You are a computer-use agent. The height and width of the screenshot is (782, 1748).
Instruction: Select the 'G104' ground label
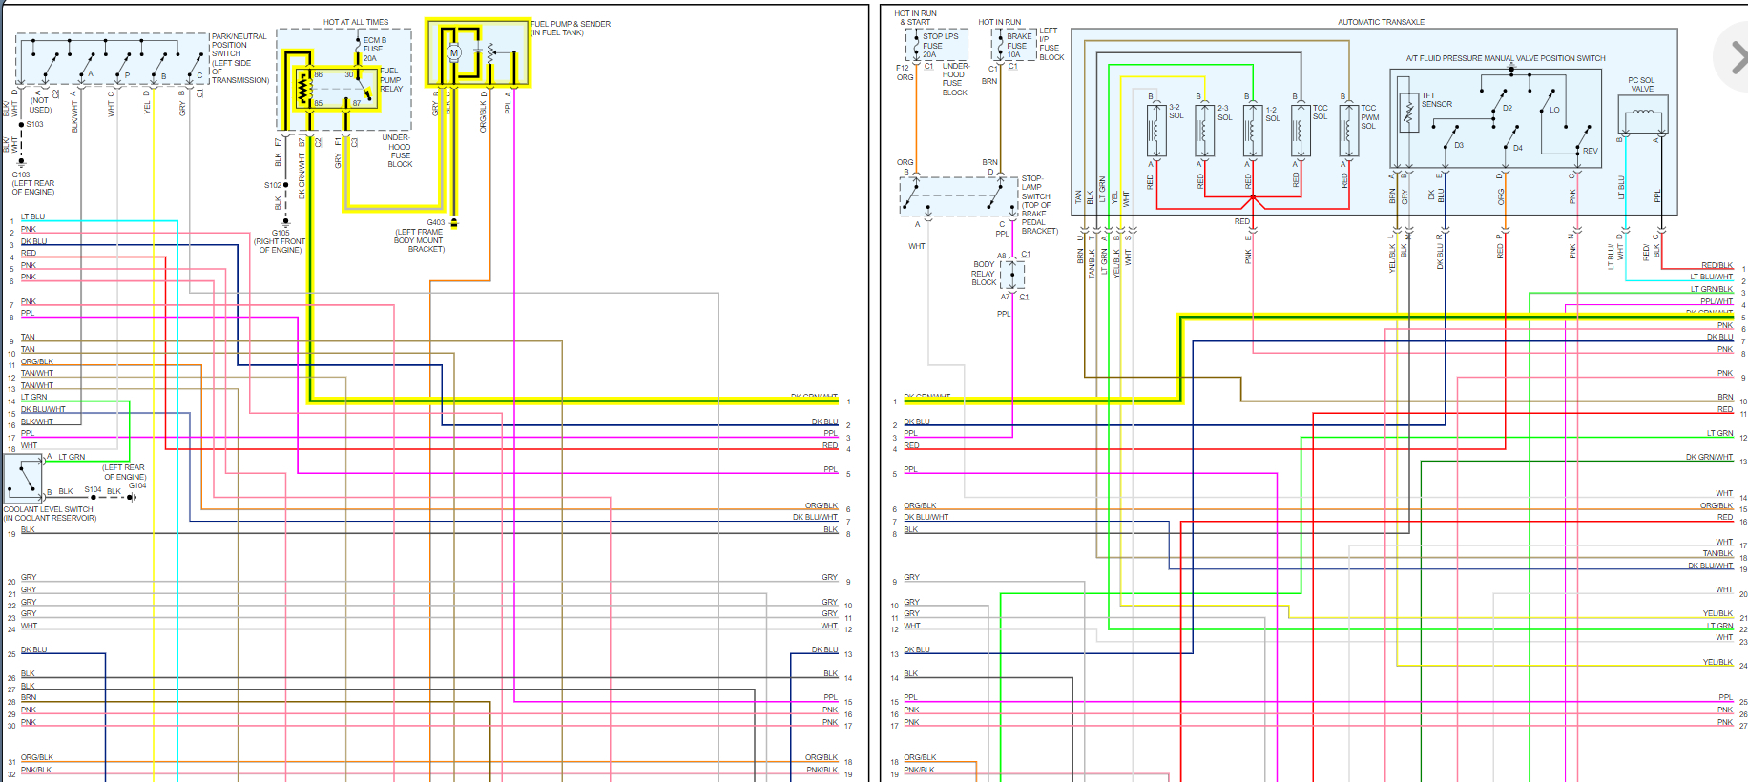137,485
